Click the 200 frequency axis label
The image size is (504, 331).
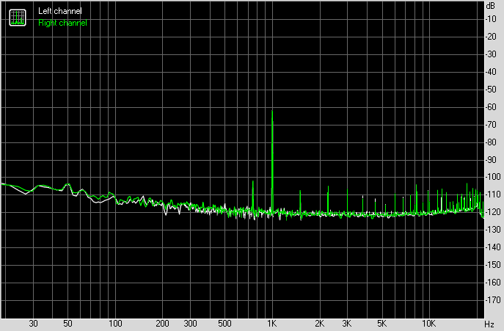click(162, 324)
